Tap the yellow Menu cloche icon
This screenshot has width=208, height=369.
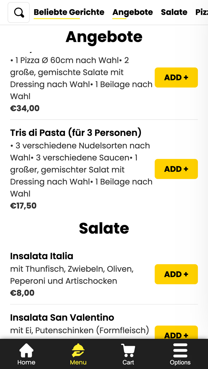78,349
